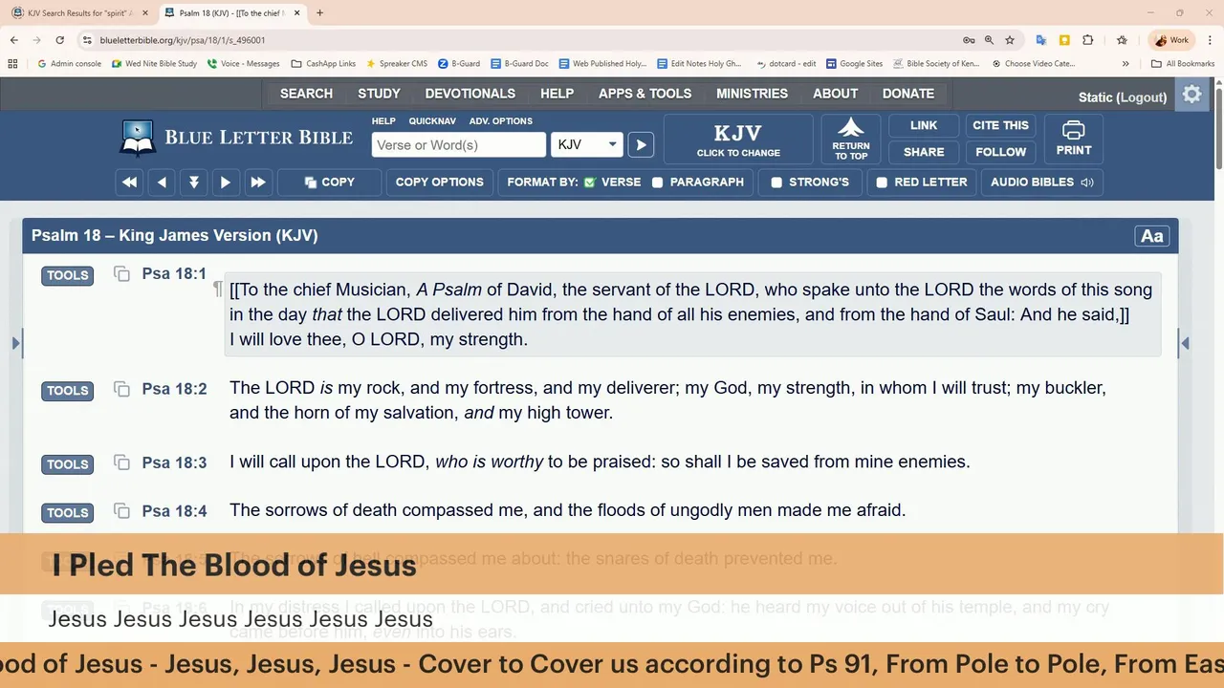Open a new browser tab with plus
The height and width of the screenshot is (688, 1224).
coord(319,13)
